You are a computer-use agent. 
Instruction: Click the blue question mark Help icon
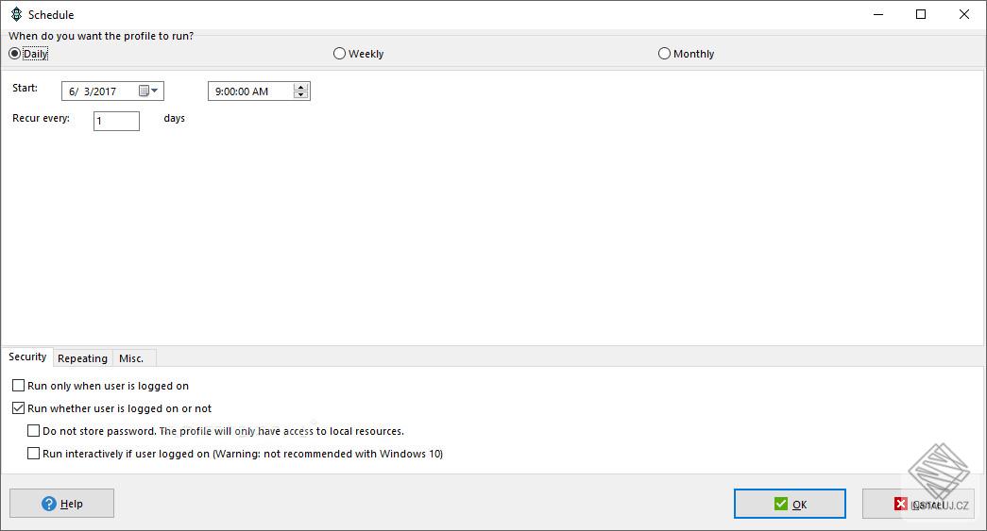(x=49, y=504)
